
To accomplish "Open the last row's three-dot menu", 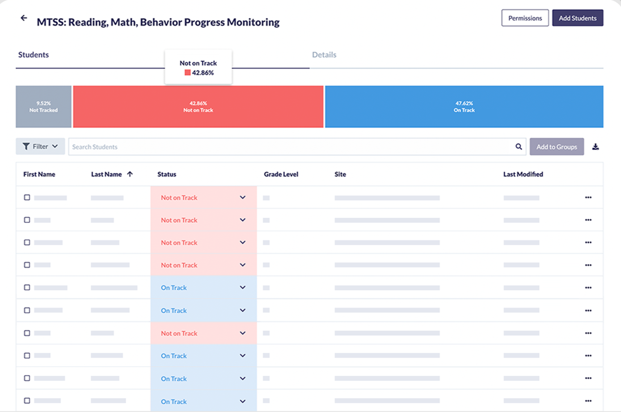I will [588, 401].
